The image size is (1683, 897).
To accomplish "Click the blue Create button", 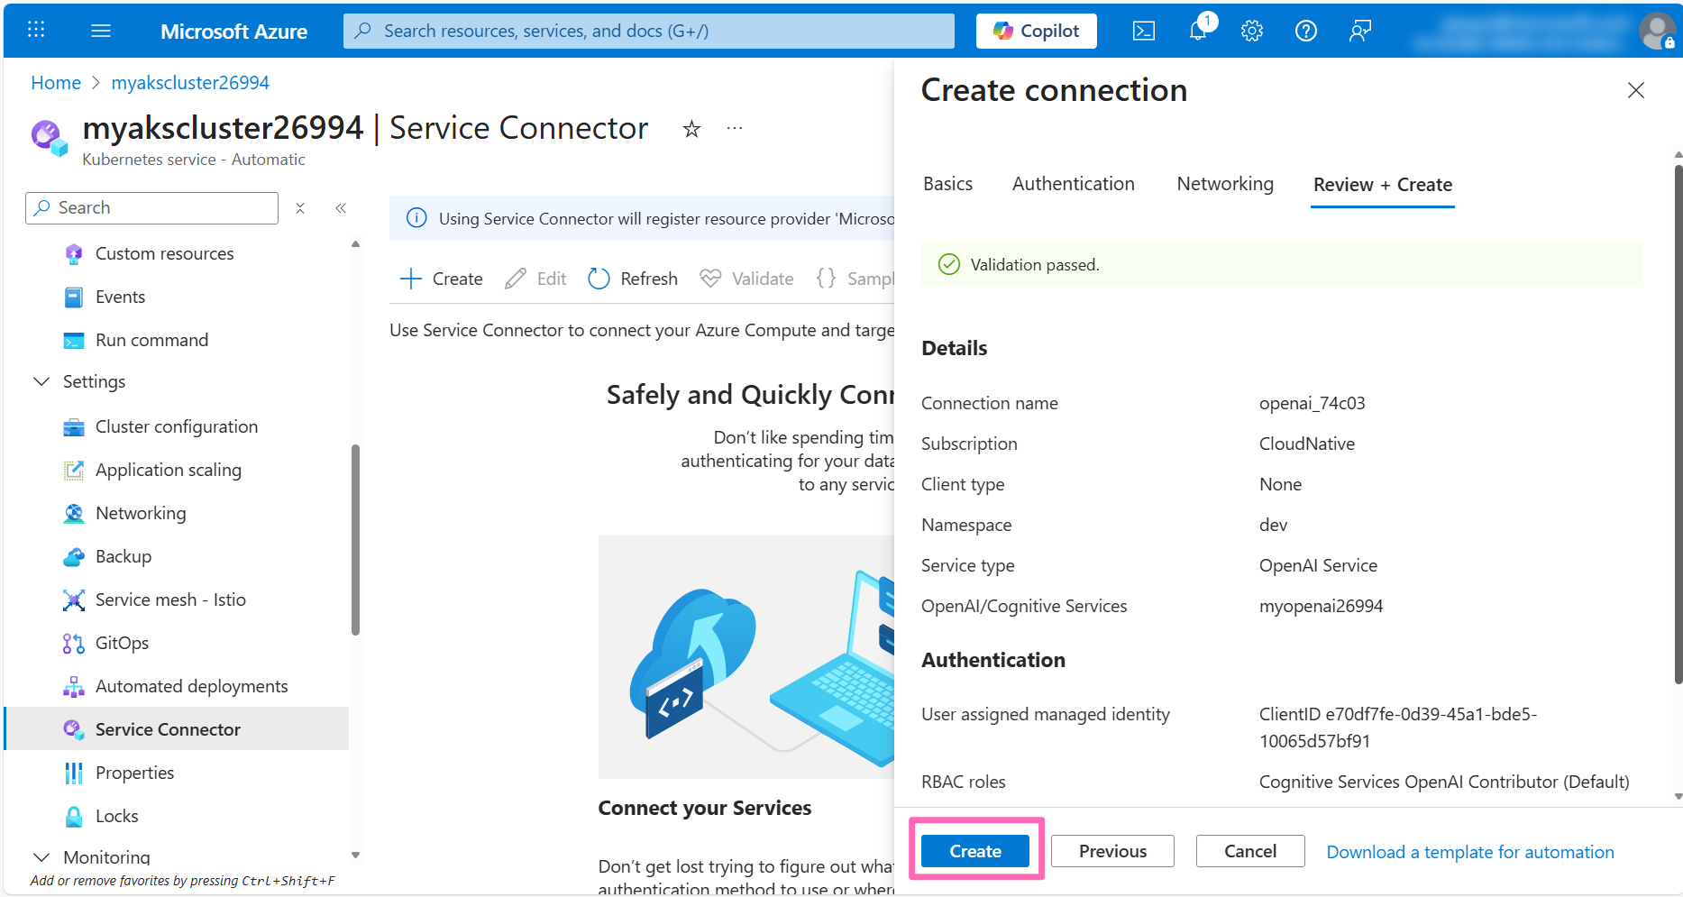I will coord(974,851).
